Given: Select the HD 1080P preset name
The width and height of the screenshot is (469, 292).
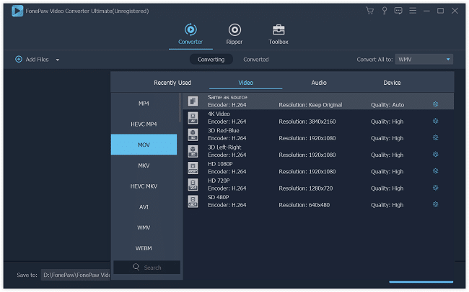Looking at the screenshot, I should pos(220,164).
